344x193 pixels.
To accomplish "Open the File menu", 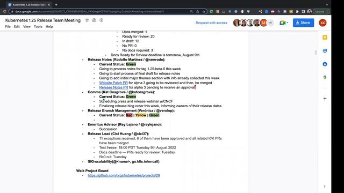I will 8,26.
